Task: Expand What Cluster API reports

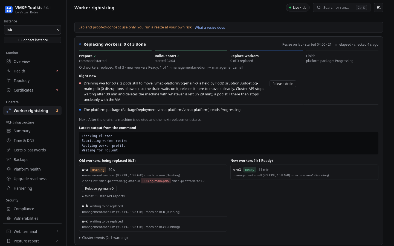Action: coord(103,196)
